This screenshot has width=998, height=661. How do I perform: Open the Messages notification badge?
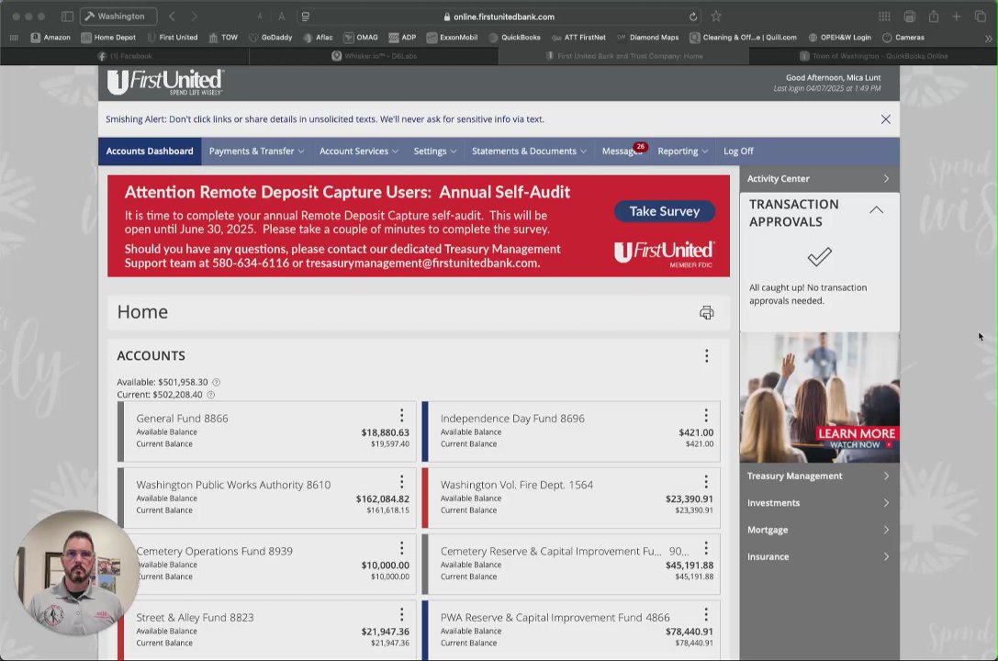640,147
